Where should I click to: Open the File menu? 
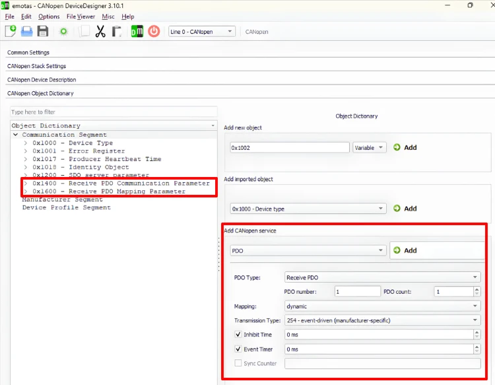coord(9,17)
